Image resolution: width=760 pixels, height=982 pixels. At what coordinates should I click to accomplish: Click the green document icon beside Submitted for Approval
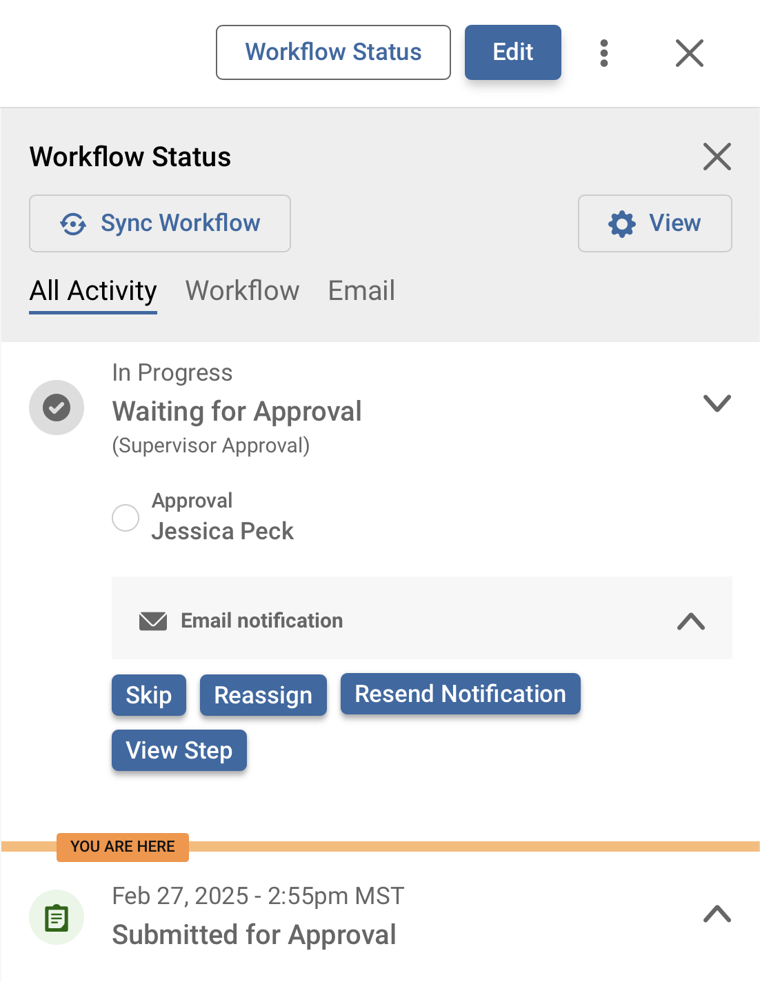tap(56, 917)
